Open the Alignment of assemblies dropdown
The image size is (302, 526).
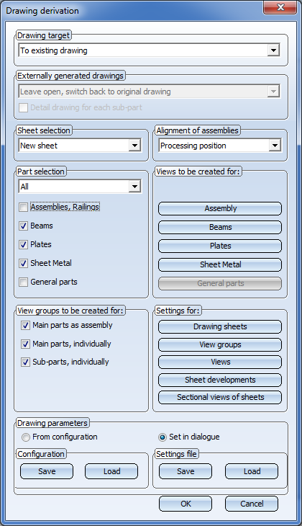point(220,146)
